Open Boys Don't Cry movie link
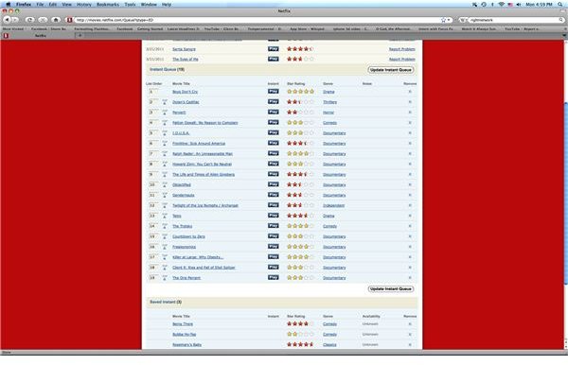The height and width of the screenshot is (365, 568). click(x=185, y=92)
